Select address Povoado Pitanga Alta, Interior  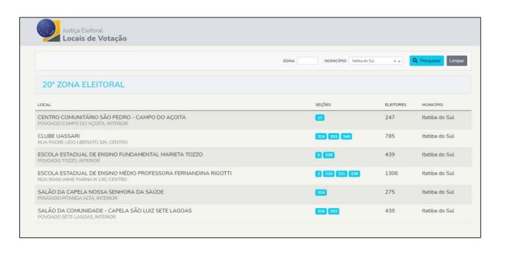78,198
